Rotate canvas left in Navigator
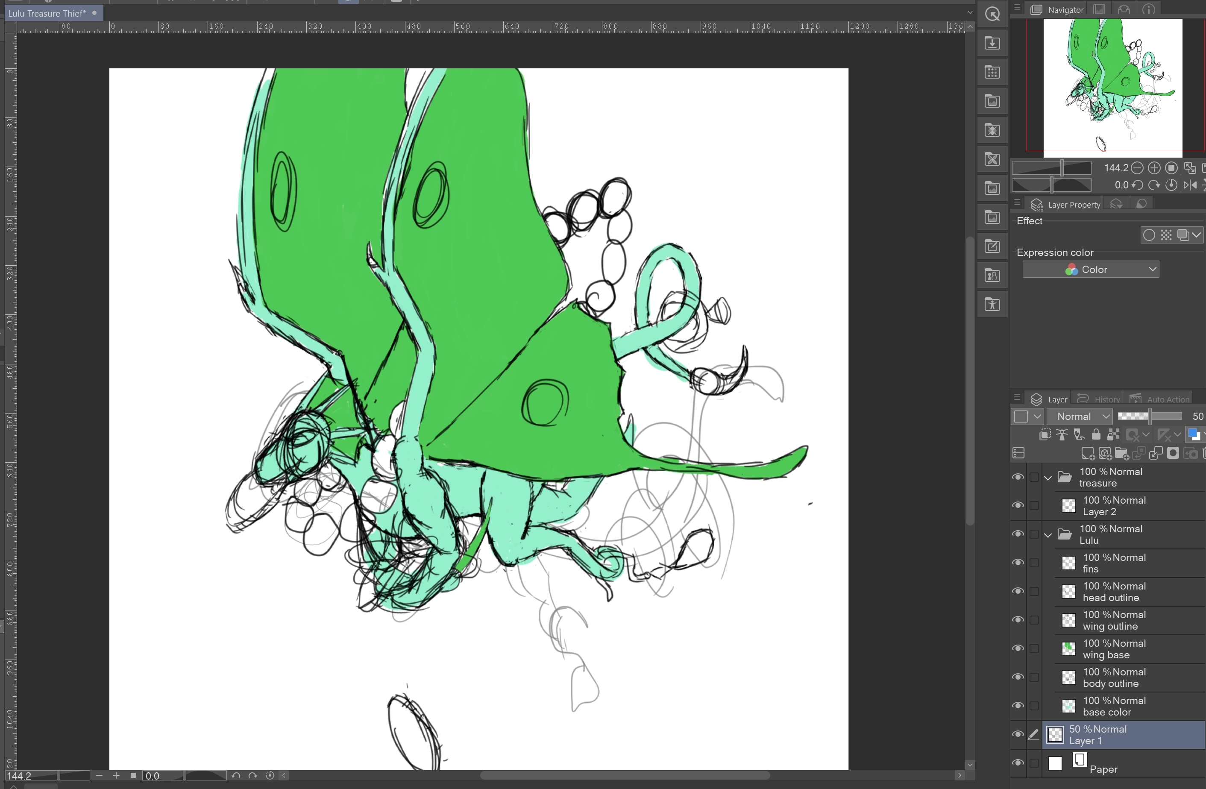The height and width of the screenshot is (789, 1206). click(x=1137, y=185)
